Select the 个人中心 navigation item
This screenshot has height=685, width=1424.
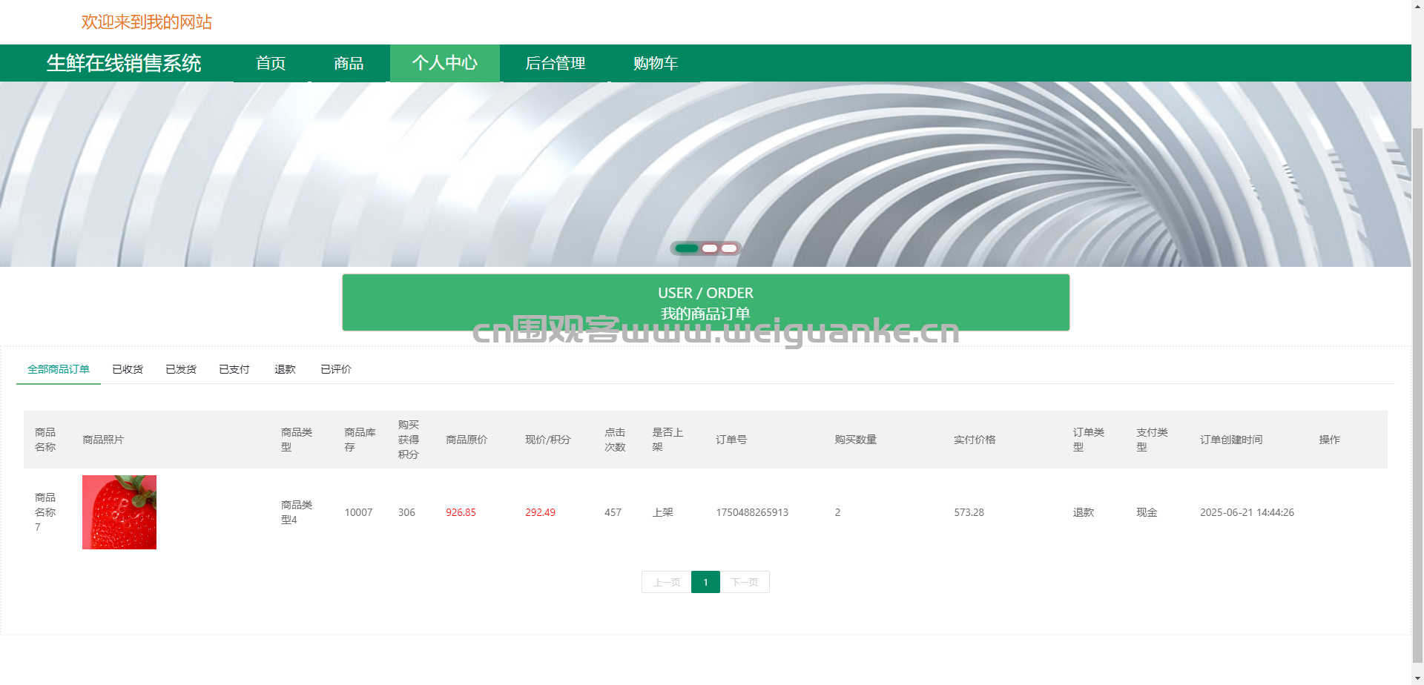click(445, 63)
